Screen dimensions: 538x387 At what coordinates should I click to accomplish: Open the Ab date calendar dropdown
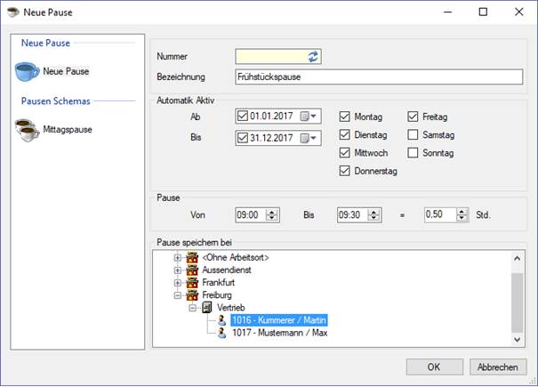coord(308,117)
